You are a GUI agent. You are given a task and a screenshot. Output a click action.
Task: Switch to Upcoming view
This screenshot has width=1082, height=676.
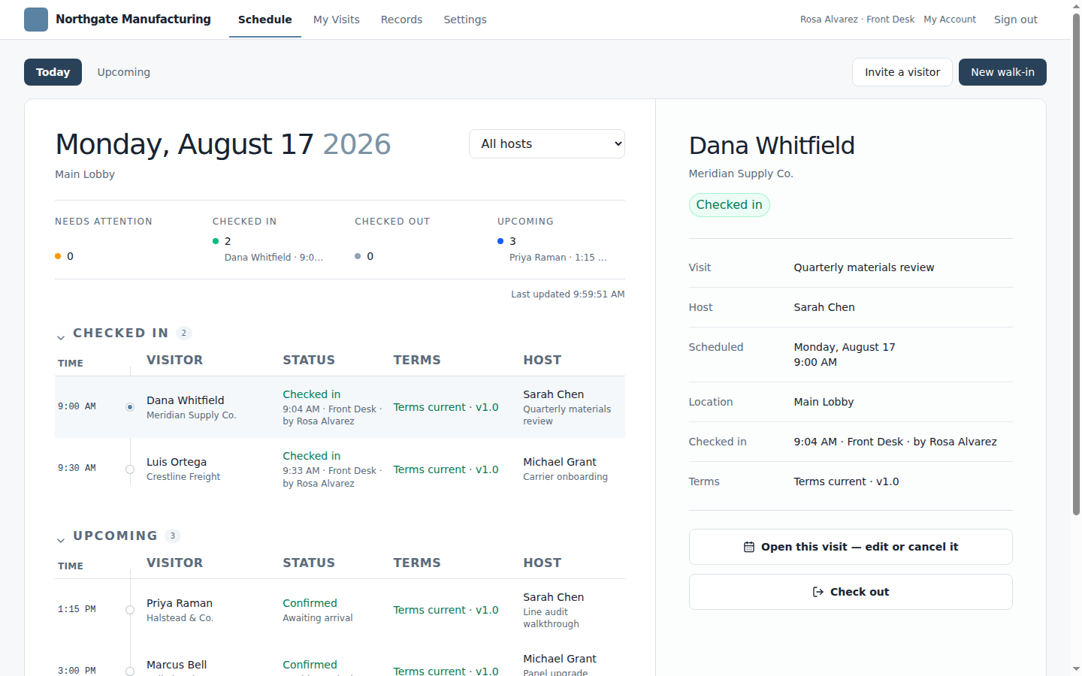tap(124, 72)
